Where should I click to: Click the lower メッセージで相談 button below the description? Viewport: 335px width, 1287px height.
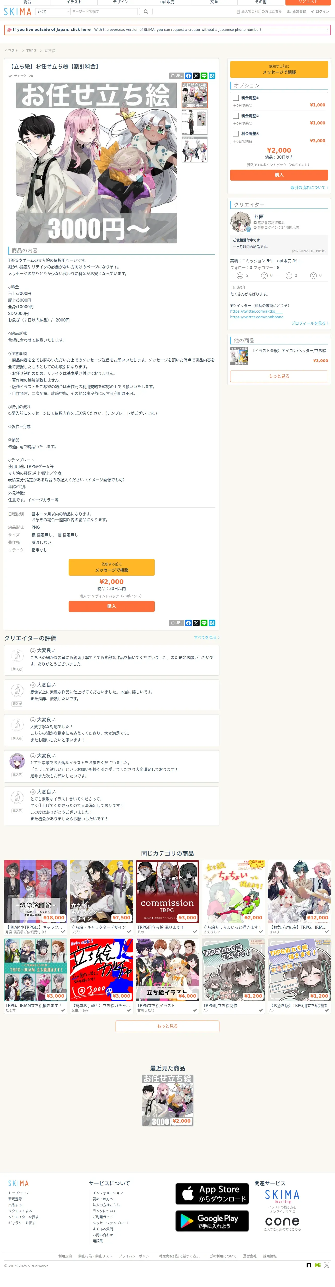(111, 567)
